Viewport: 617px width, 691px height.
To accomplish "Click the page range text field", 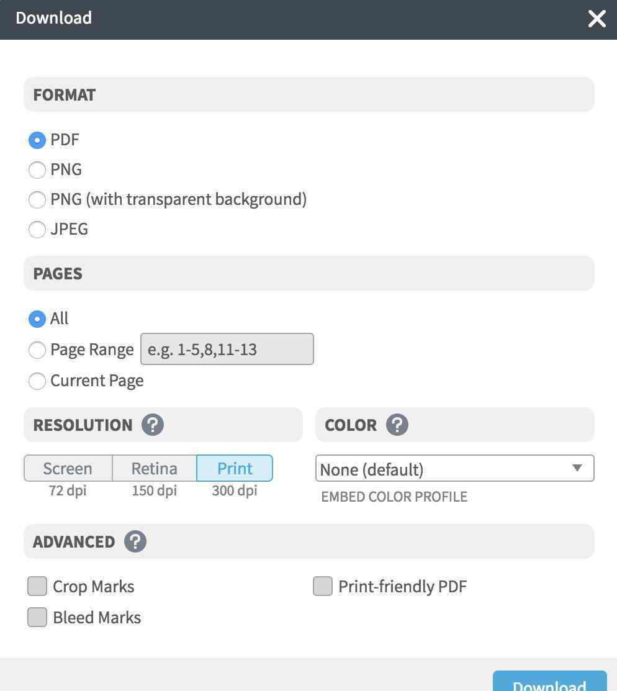I will 227,349.
